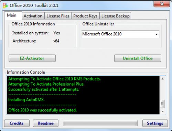Image resolution: width=172 pixels, height=131 pixels.
Task: Expand the Office Uninstaller dropdown arrow
Action: pyautogui.click(x=157, y=34)
